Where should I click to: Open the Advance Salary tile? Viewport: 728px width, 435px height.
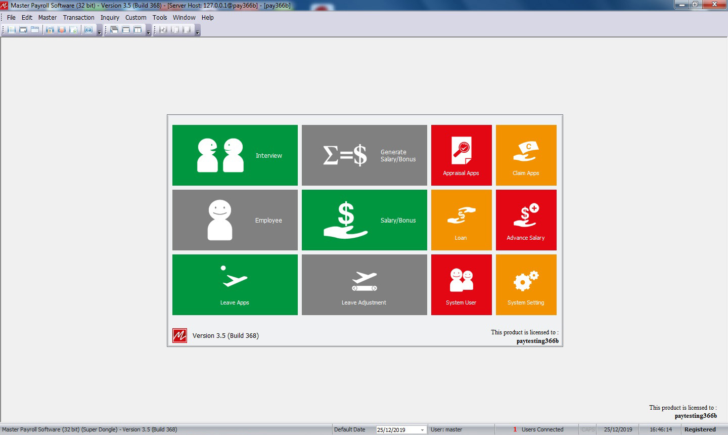tap(526, 220)
